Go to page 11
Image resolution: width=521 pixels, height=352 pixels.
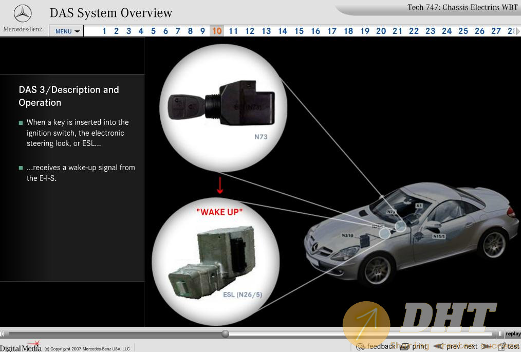point(233,31)
